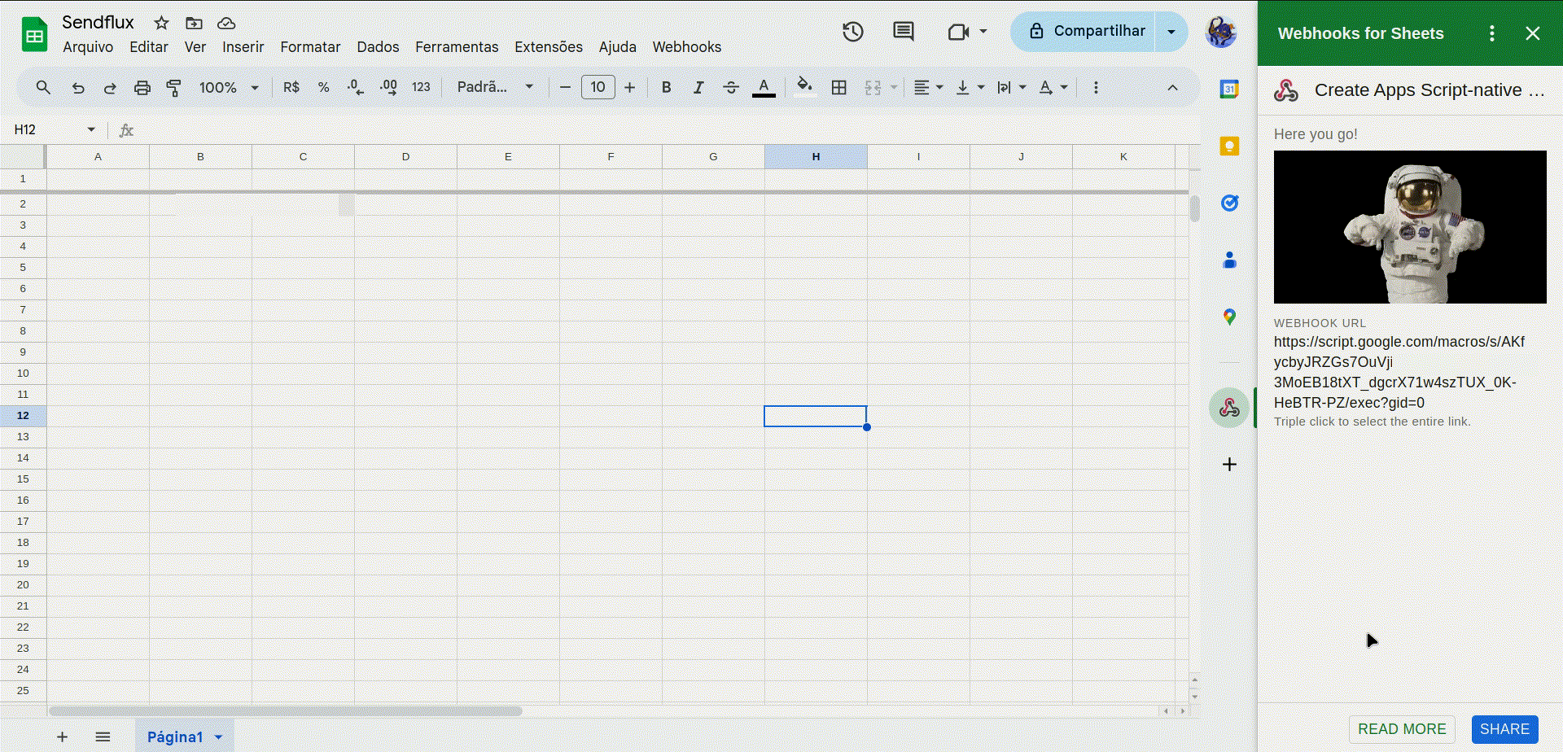Screen dimensions: 1563x752
Task: Toggle strikethrough formatting
Action: pyautogui.click(x=731, y=87)
